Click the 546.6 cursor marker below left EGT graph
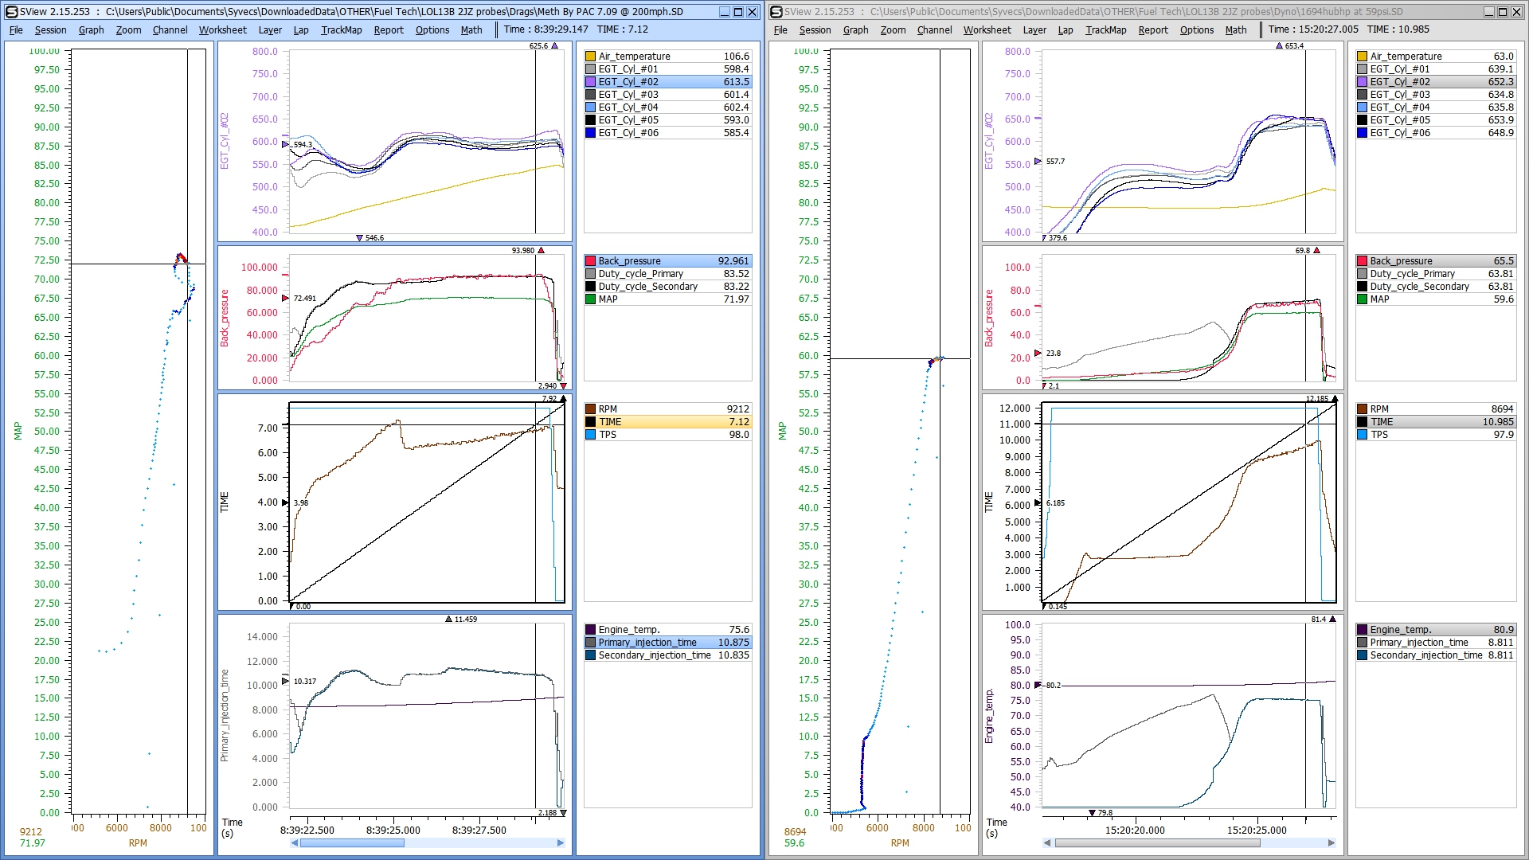 coord(360,238)
